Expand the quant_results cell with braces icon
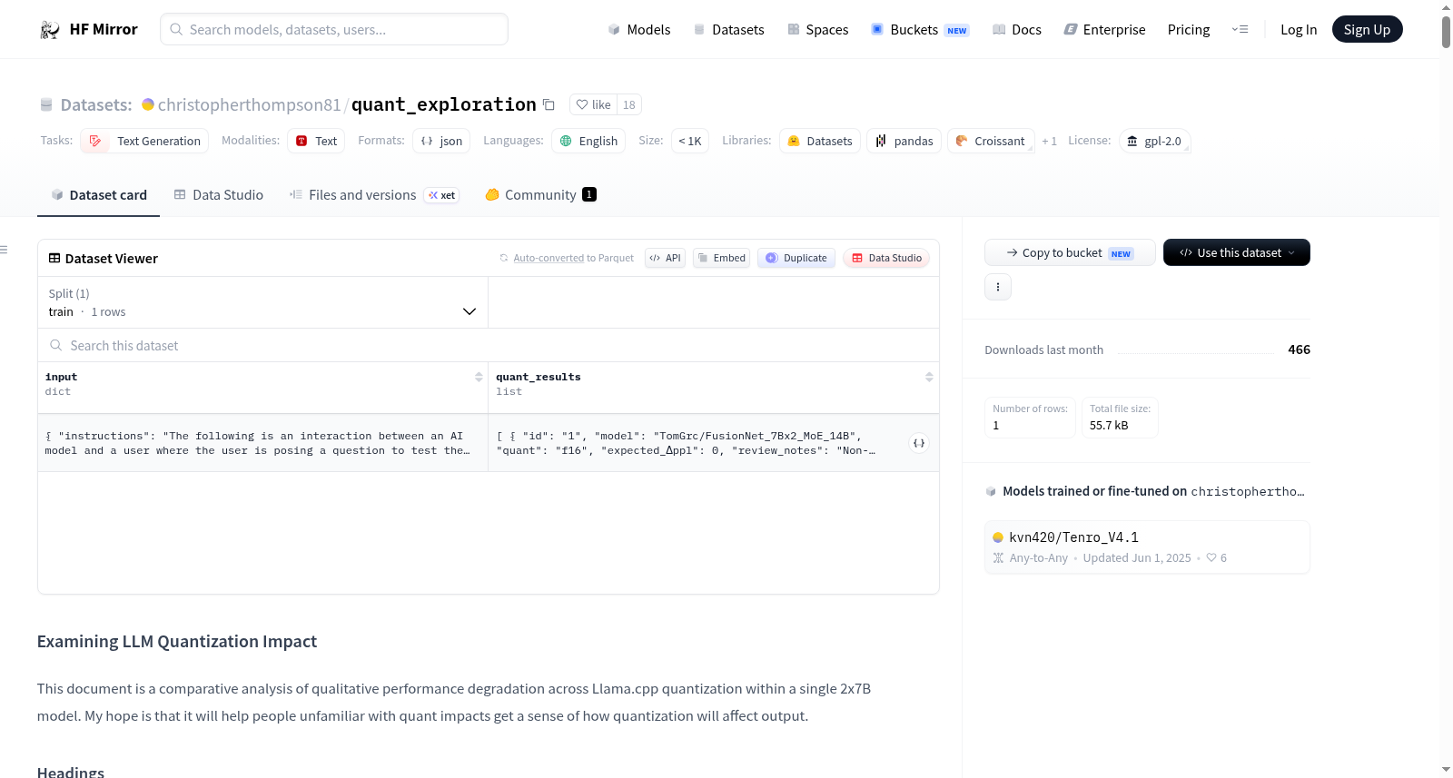1453x778 pixels. [919, 443]
